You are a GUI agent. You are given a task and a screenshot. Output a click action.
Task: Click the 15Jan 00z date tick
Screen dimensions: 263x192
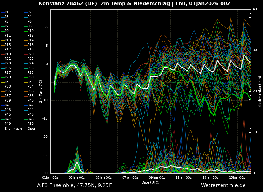pos(237,177)
